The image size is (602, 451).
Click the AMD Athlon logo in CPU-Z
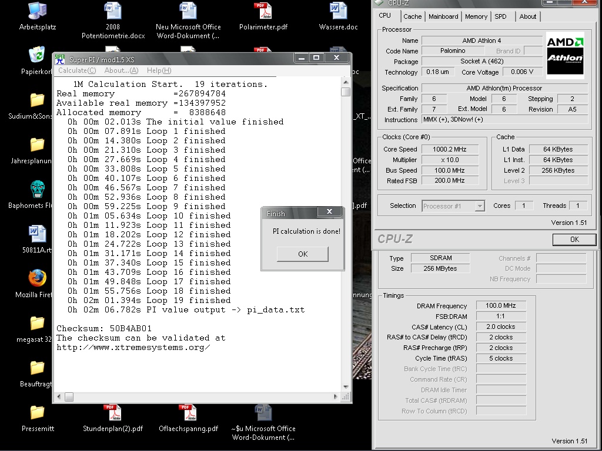tap(565, 55)
